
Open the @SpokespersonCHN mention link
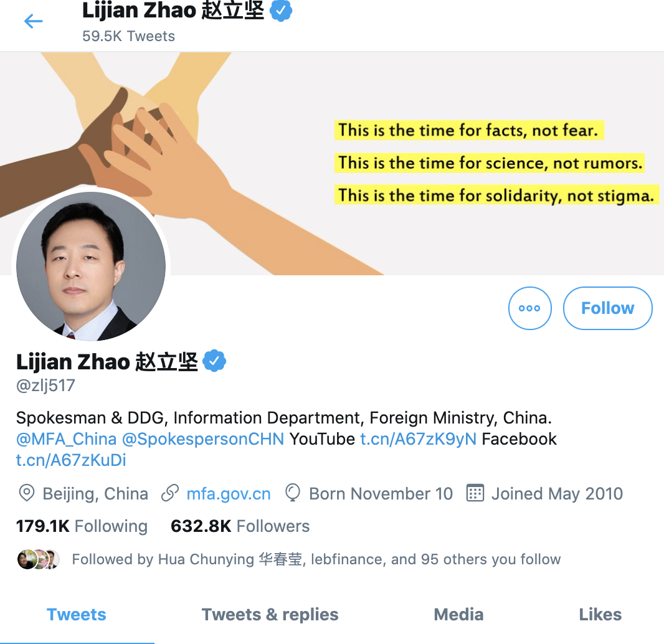[x=203, y=439]
